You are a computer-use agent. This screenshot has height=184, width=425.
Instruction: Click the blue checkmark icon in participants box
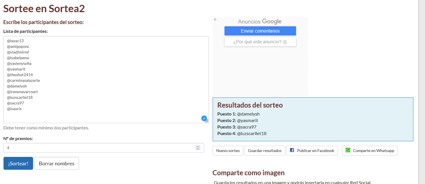(204, 118)
